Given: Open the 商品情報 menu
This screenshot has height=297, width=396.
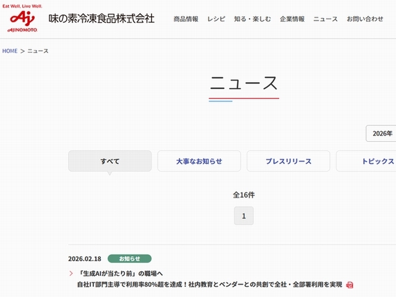Looking at the screenshot, I should (186, 19).
